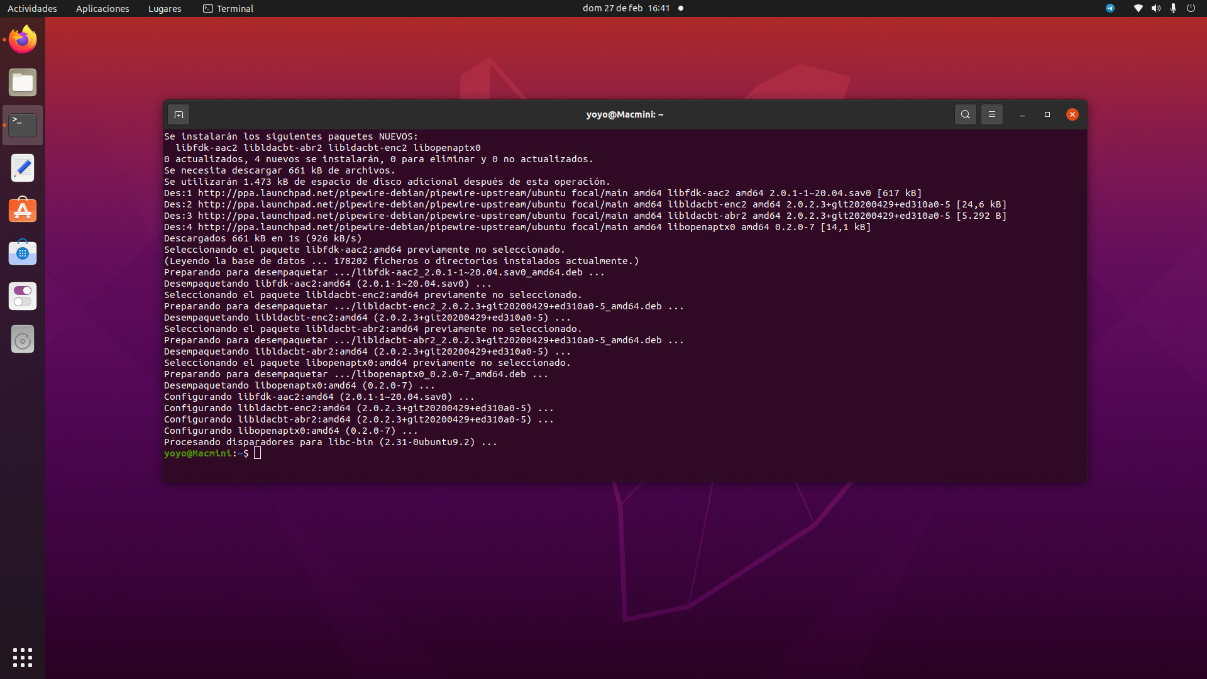Open the Actividades overview
The height and width of the screenshot is (679, 1207).
(x=32, y=8)
